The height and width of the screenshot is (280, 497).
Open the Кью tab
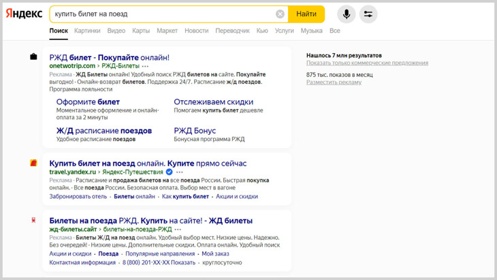point(262,31)
